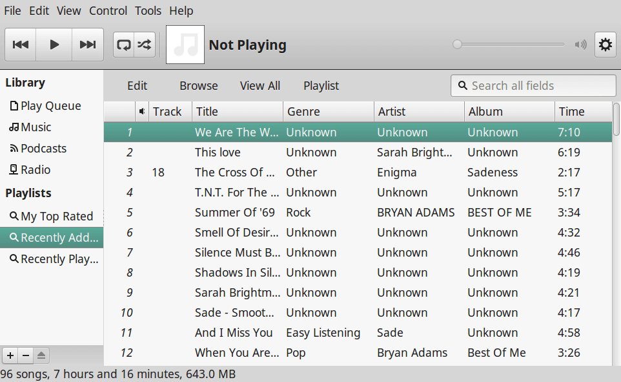Toggle repeat mode
Image resolution: width=621 pixels, height=382 pixels.
coord(123,45)
